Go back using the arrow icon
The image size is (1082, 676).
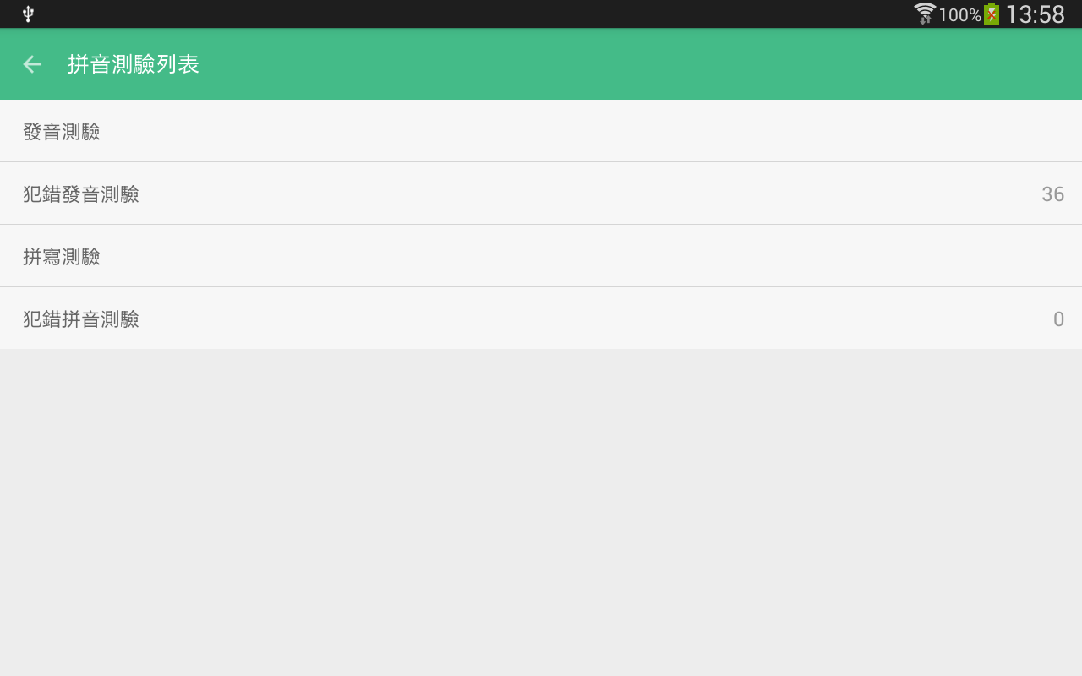(x=32, y=64)
